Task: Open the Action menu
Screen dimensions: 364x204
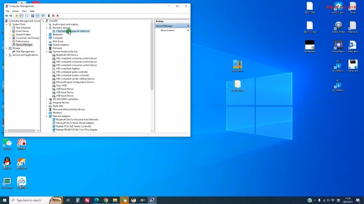Action: (x=15, y=11)
